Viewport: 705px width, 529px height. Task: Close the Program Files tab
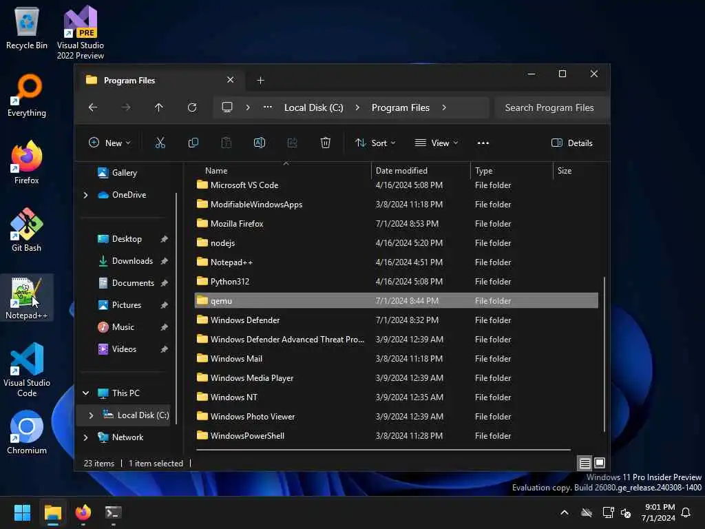pyautogui.click(x=230, y=80)
